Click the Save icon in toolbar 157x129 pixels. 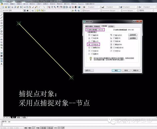9,7
